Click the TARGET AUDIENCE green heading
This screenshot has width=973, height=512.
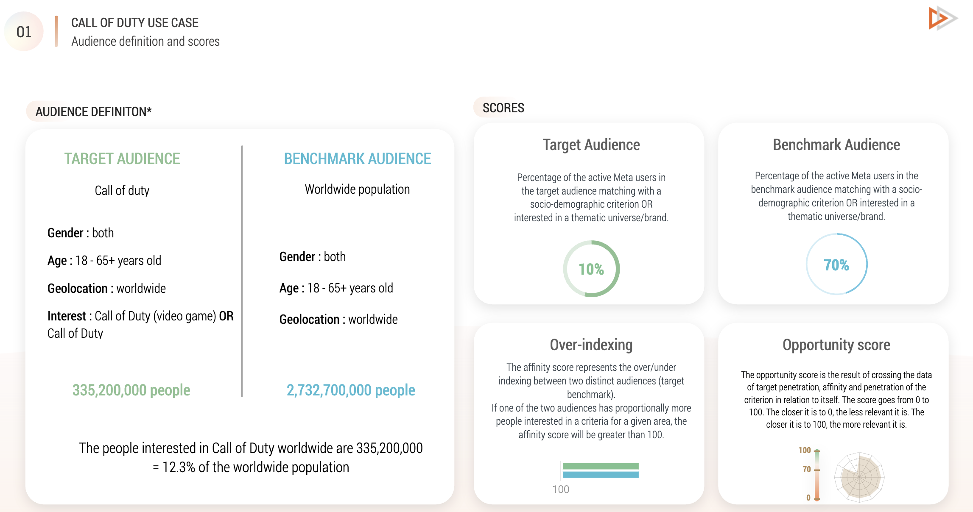pyautogui.click(x=122, y=159)
